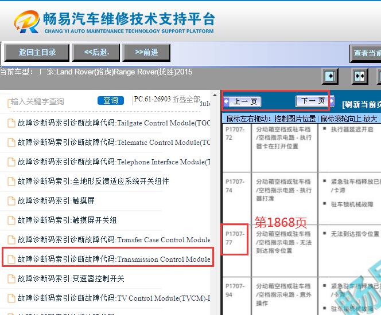Open the 查看当前 button at right

tap(365, 53)
